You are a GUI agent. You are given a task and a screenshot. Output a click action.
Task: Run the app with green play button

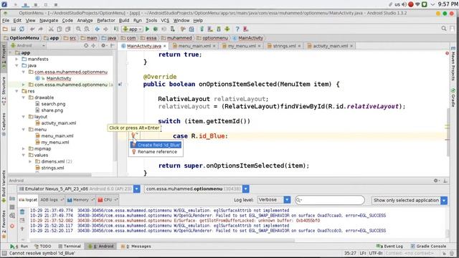[147, 29]
